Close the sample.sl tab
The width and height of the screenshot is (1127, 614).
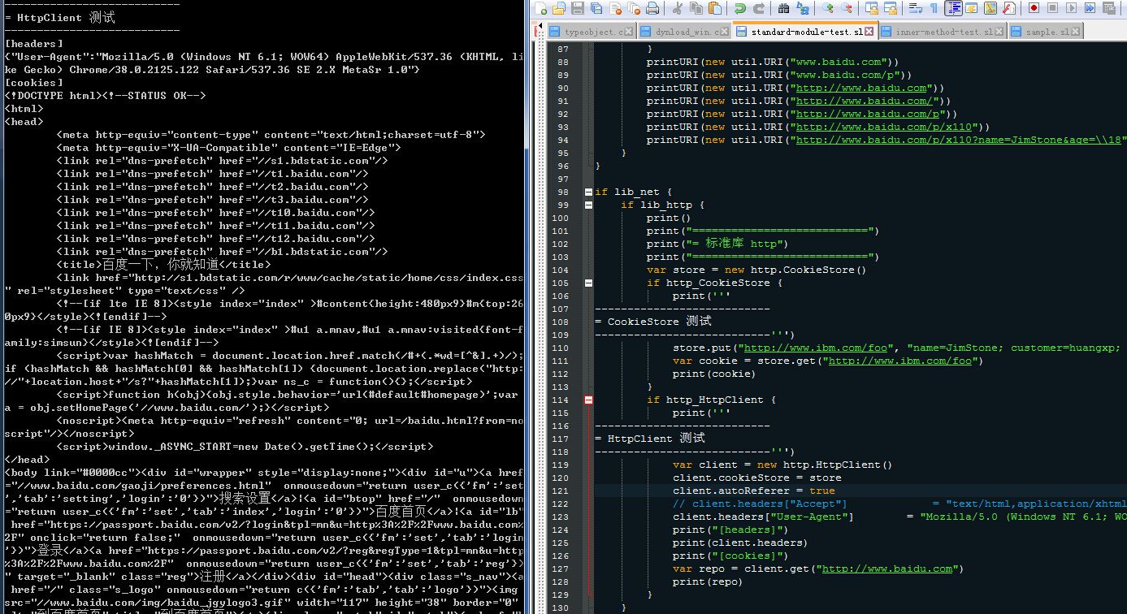(1075, 32)
